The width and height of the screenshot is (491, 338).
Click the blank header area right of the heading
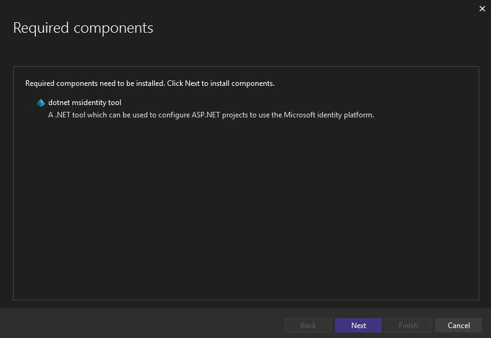coord(309,28)
